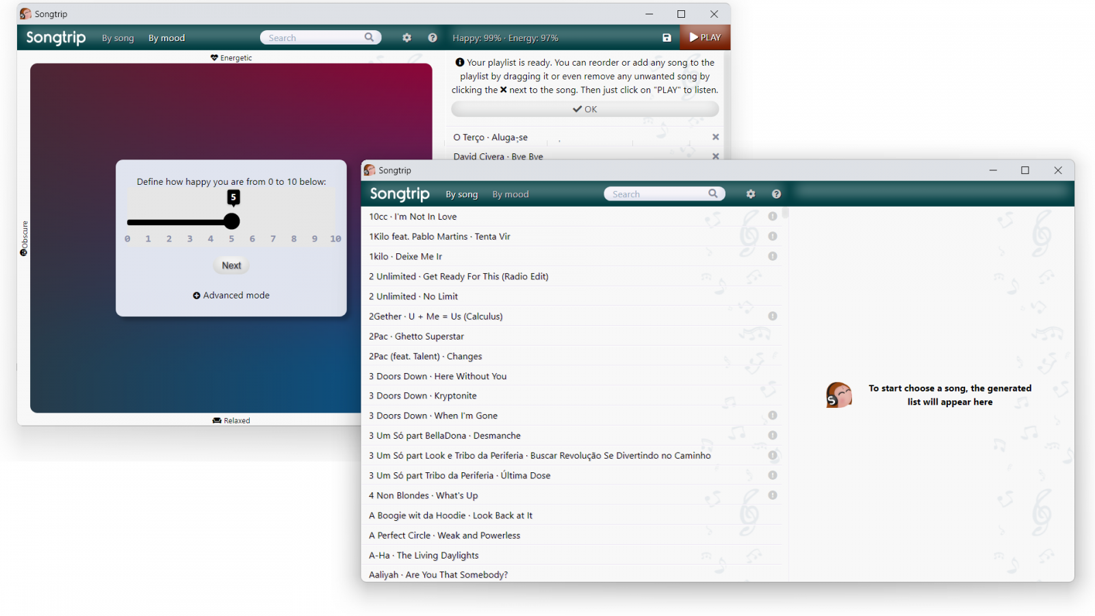1095x616 pixels.
Task: Select song 2Pac · Ghetto Superstar
Action: pyautogui.click(x=572, y=336)
